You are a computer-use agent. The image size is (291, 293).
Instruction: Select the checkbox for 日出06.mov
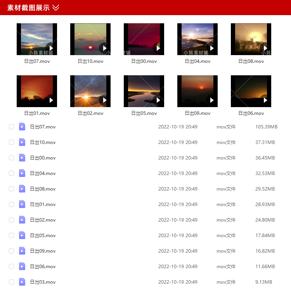(x=12, y=267)
